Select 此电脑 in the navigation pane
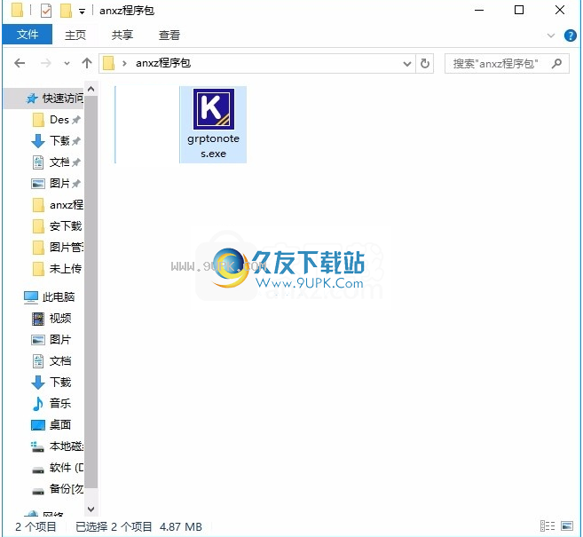The image size is (583, 537). [x=50, y=297]
